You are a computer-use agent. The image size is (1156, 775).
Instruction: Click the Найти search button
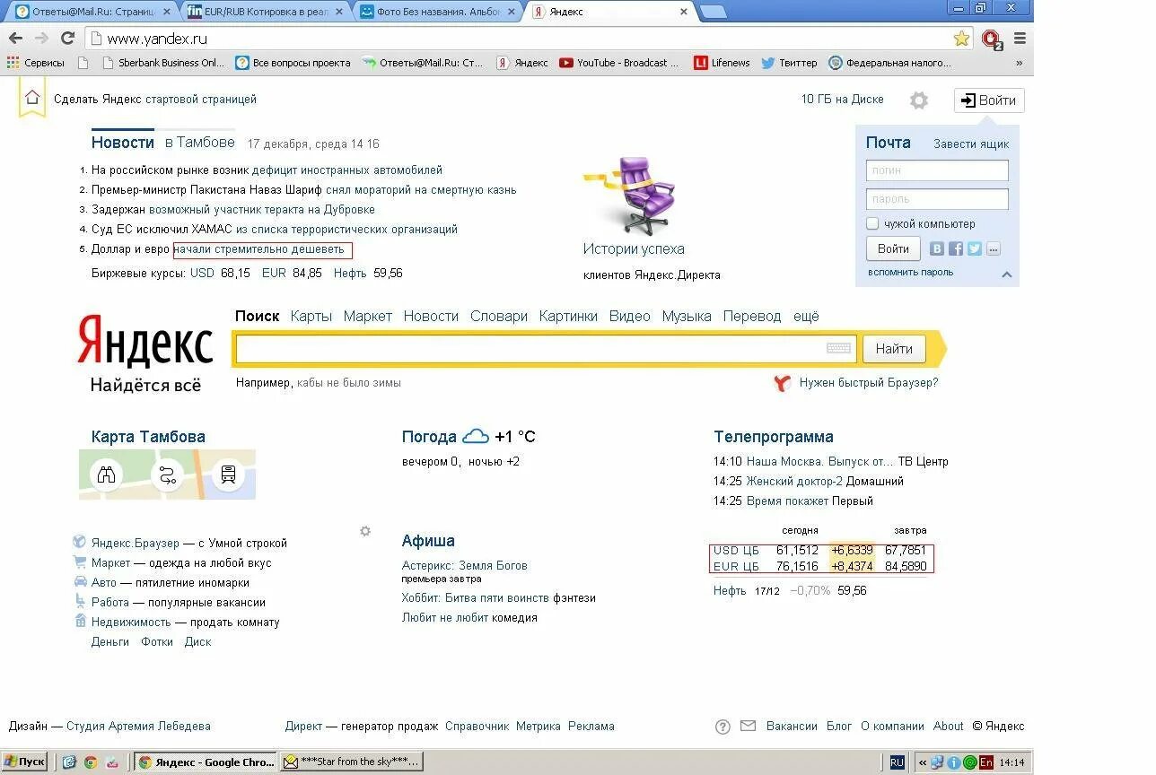(894, 349)
